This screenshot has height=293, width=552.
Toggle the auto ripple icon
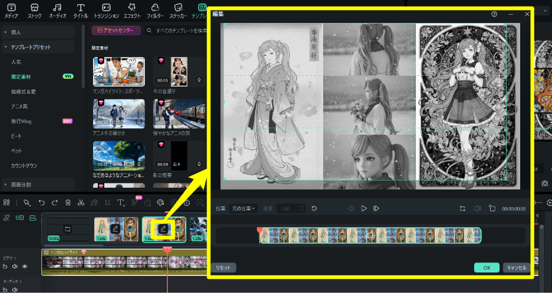coord(19,218)
